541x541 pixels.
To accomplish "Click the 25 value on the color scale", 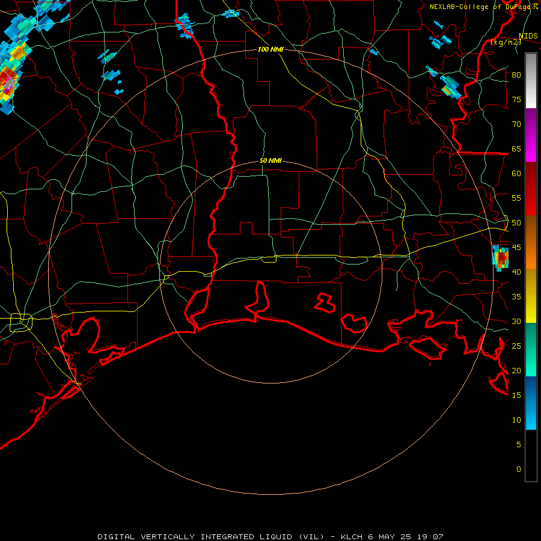I will (516, 346).
